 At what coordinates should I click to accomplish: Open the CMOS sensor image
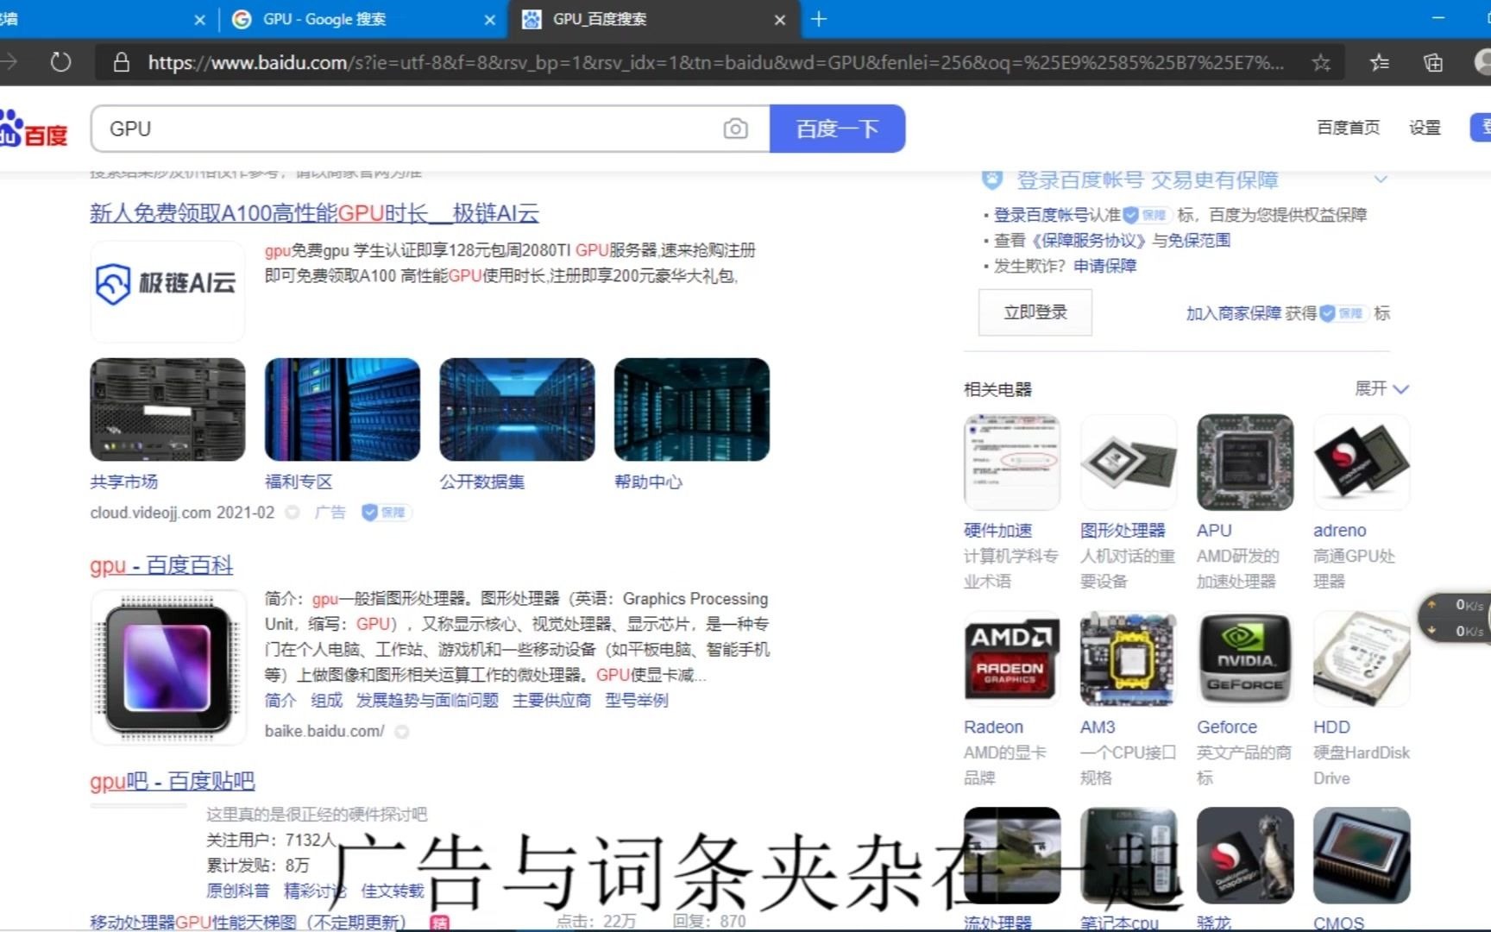pos(1362,856)
